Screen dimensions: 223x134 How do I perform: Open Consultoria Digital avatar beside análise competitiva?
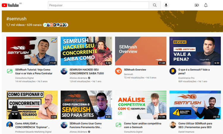click(x=118, y=125)
